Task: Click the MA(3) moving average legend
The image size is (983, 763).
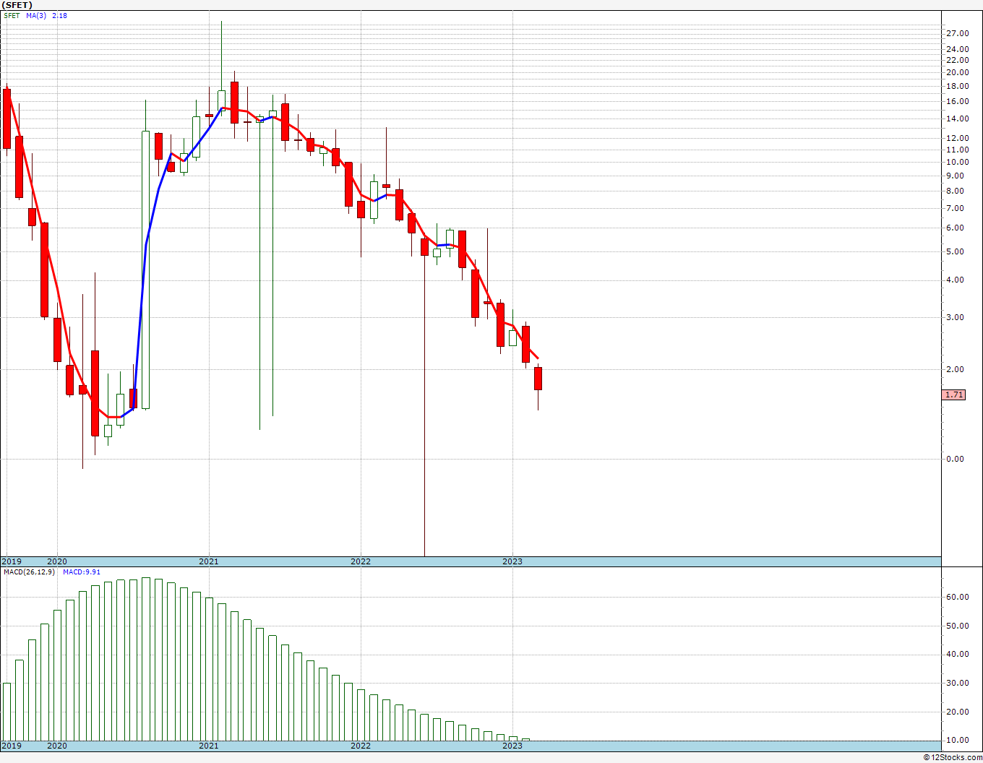Action: 36,15
